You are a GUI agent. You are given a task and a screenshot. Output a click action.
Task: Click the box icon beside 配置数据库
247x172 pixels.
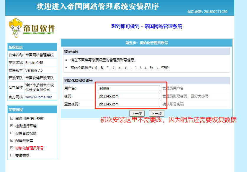point(12,140)
